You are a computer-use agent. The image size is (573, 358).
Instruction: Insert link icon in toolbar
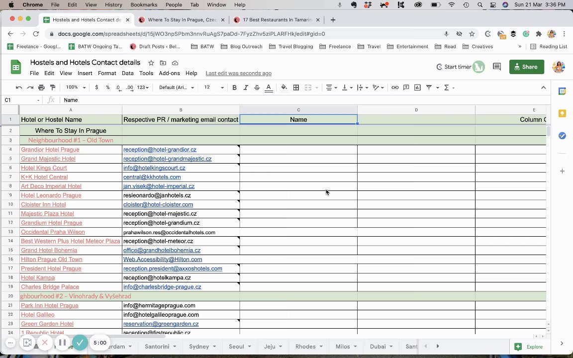point(394,88)
